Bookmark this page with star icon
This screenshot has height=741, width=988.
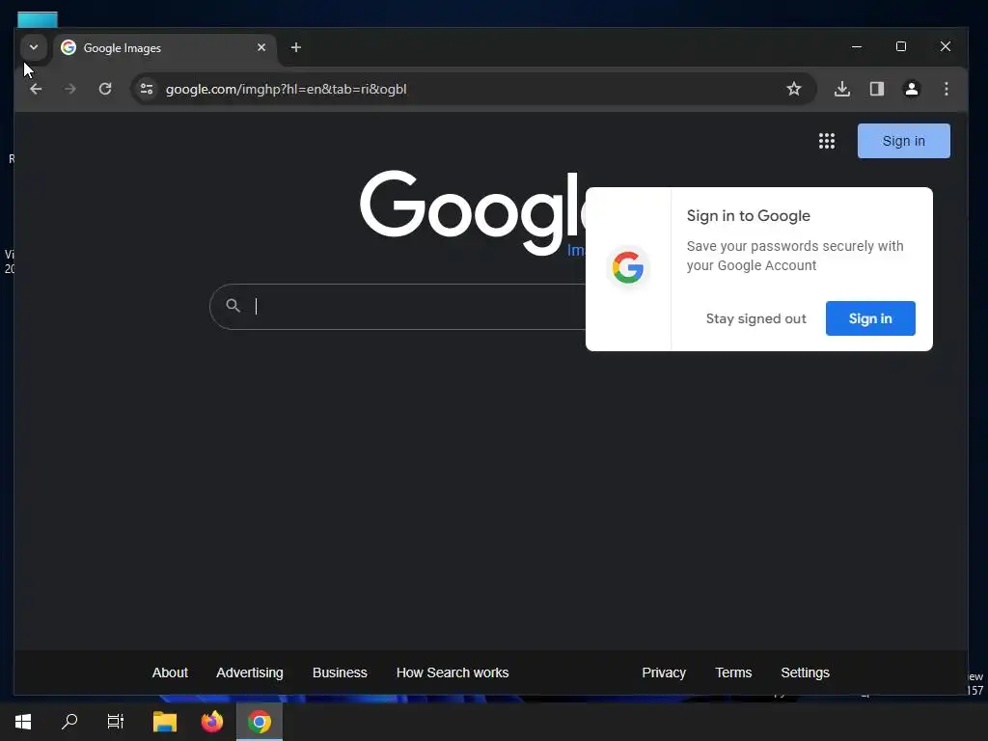click(x=794, y=89)
